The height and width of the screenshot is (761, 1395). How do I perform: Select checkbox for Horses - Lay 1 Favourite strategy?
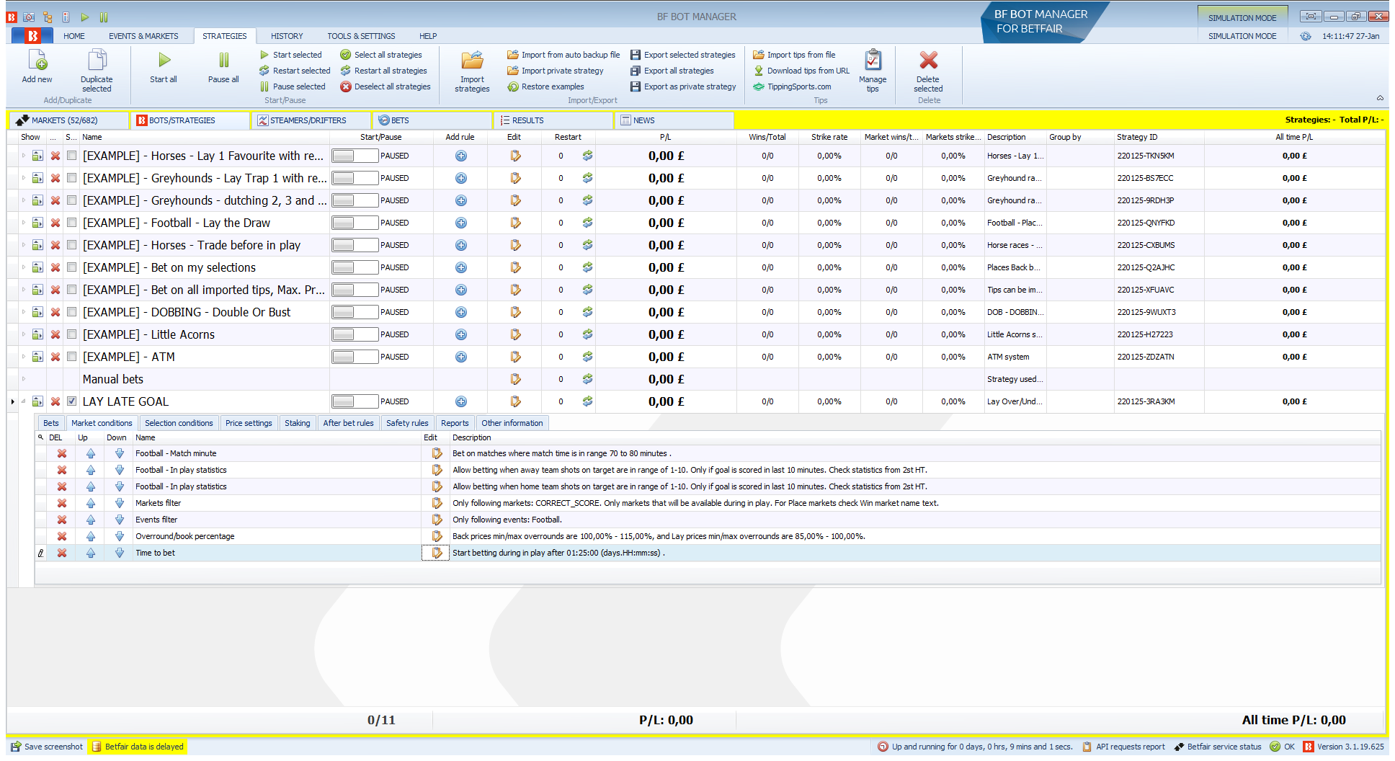click(72, 156)
